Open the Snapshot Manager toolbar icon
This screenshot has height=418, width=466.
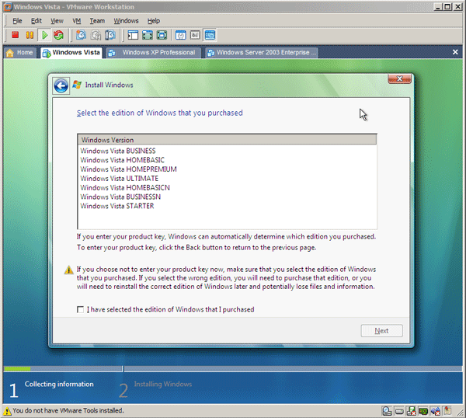click(110, 35)
